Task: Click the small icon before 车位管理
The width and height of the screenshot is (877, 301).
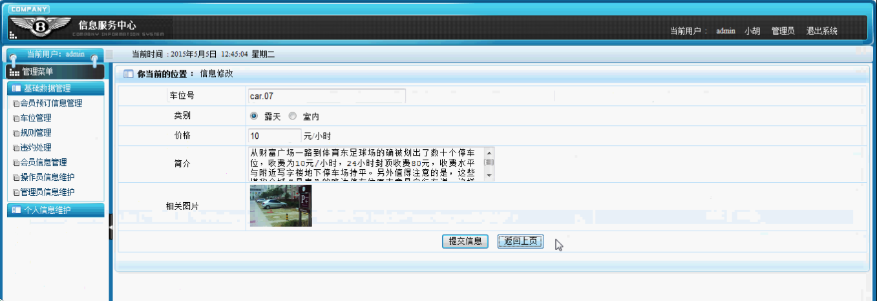Action: pyautogui.click(x=16, y=119)
